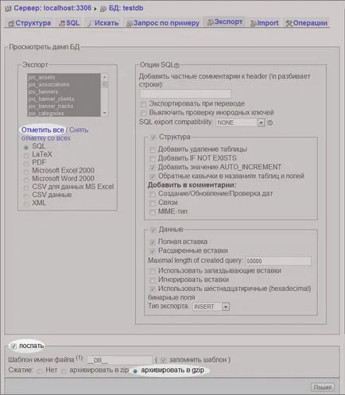Enable Добавить удаление таблицы checkbox
Image resolution: width=345 pixels, height=395 pixels.
pyautogui.click(x=153, y=150)
